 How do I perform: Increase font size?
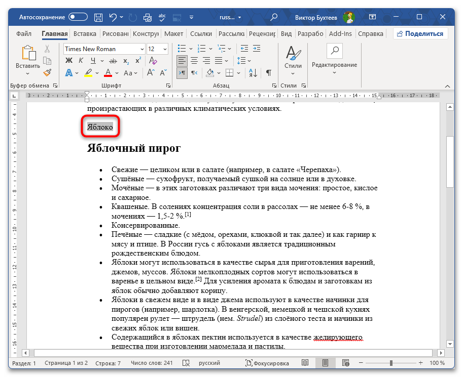pyautogui.click(x=151, y=72)
